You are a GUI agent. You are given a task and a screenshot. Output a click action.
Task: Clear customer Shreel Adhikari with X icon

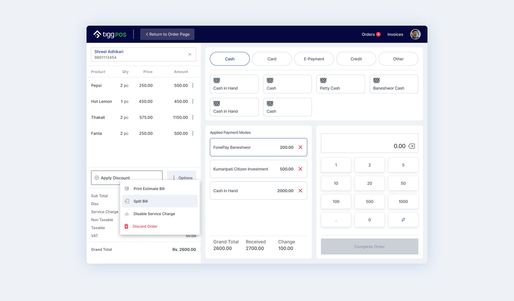click(x=190, y=54)
